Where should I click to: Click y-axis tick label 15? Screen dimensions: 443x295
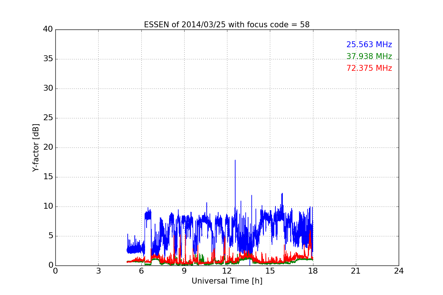point(48,177)
